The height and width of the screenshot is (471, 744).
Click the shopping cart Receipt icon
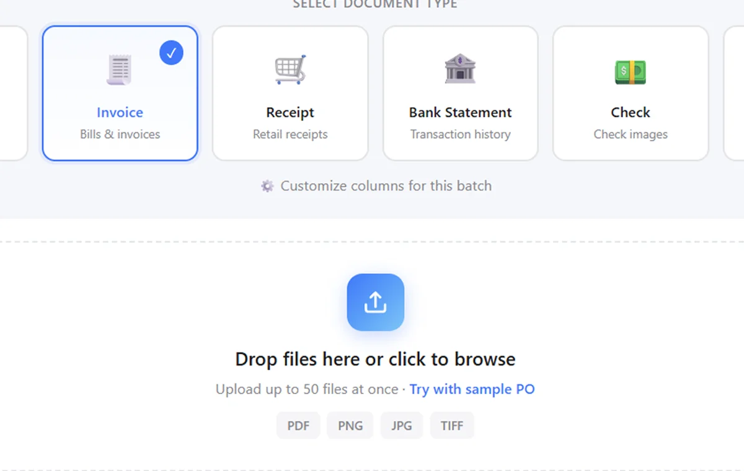290,69
